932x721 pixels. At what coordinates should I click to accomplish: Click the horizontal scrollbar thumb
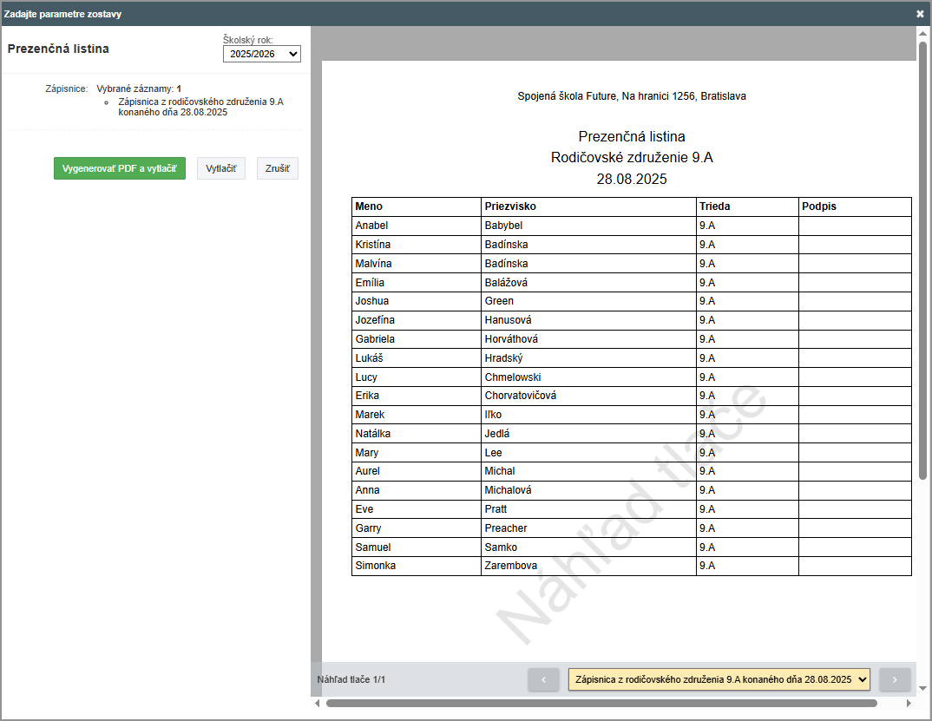[601, 703]
